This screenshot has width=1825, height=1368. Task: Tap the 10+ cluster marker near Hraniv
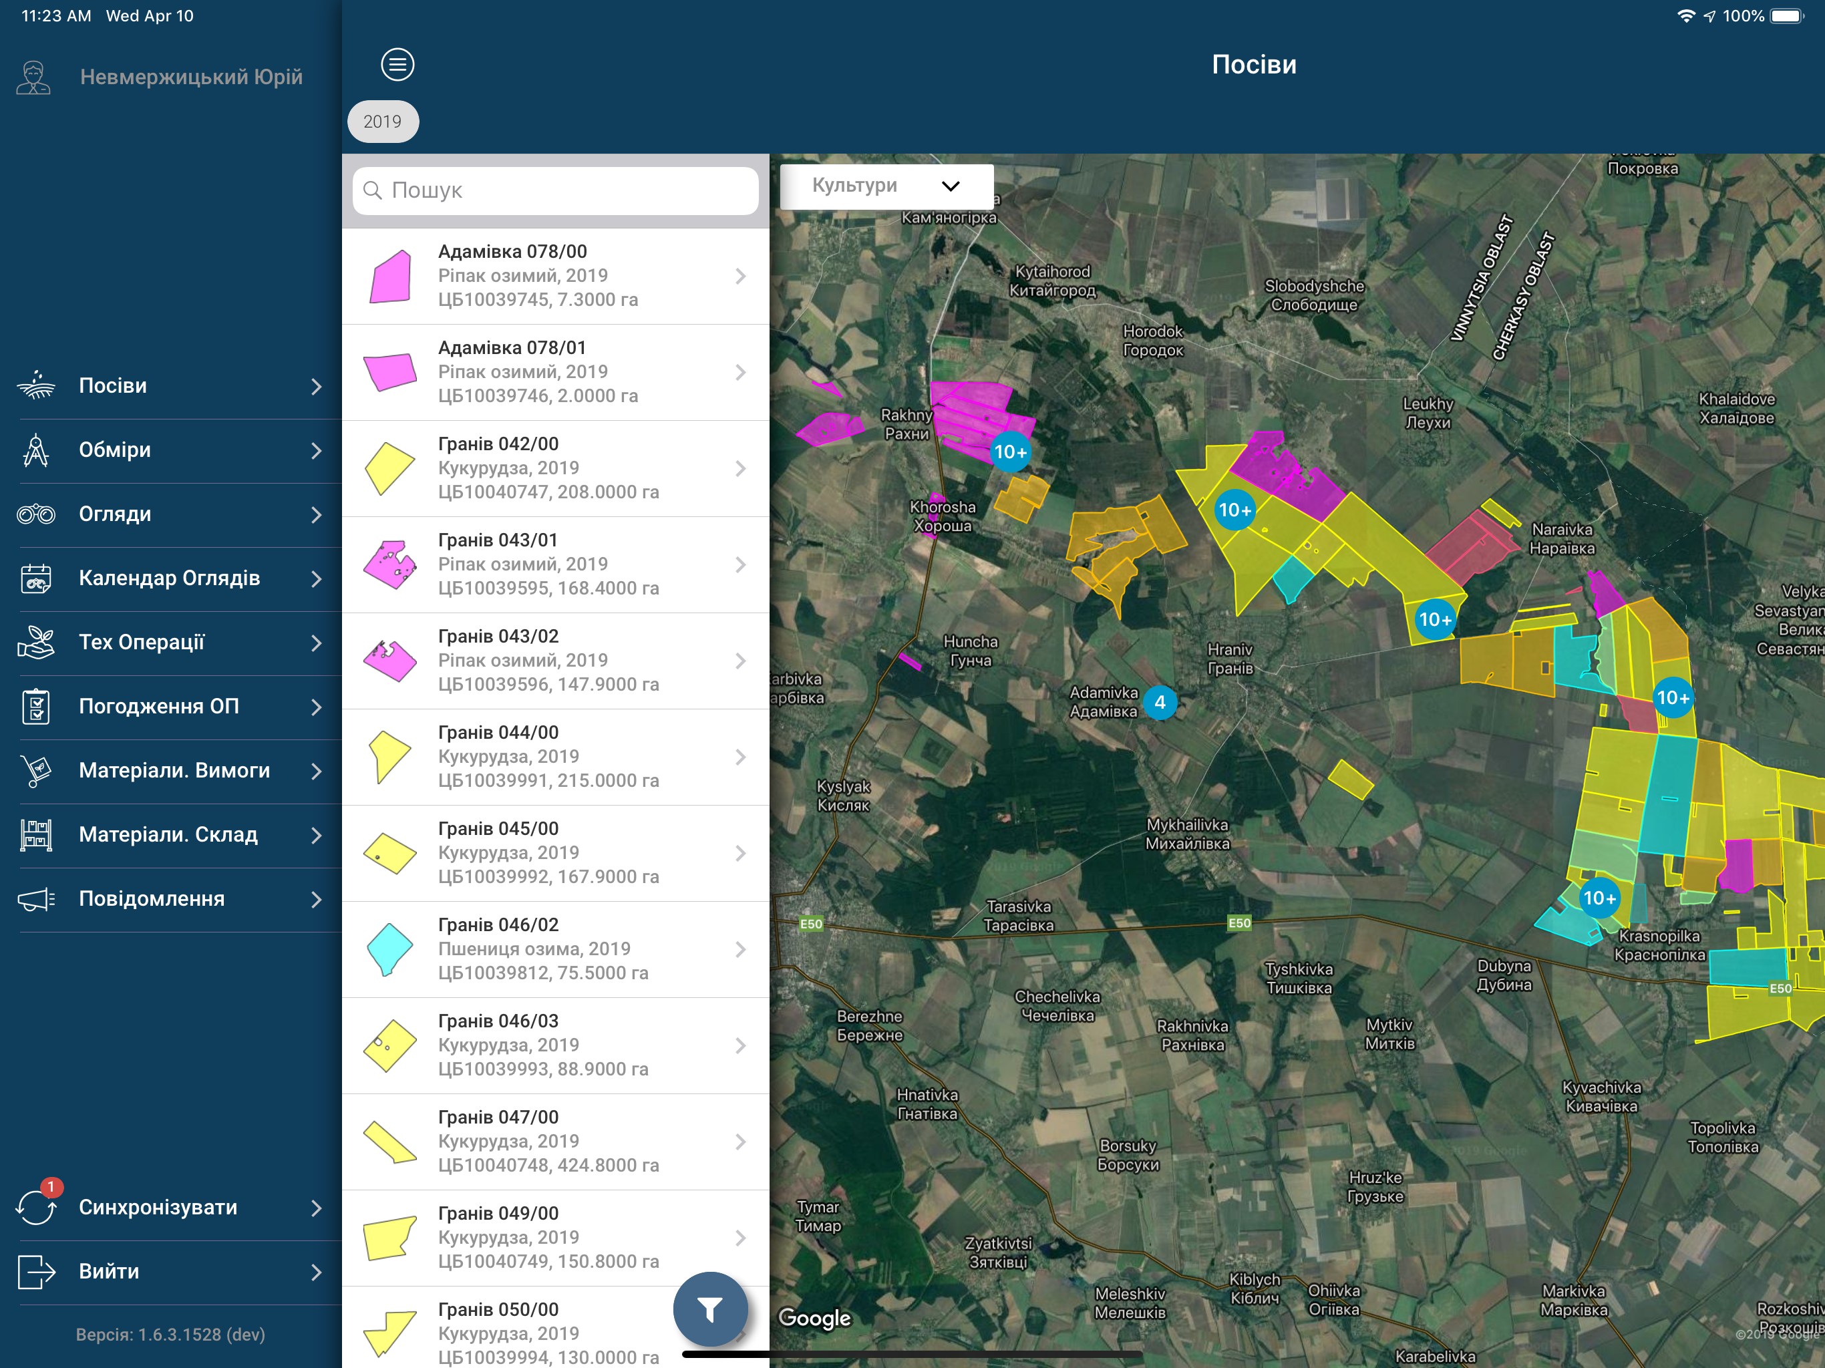coord(1435,619)
